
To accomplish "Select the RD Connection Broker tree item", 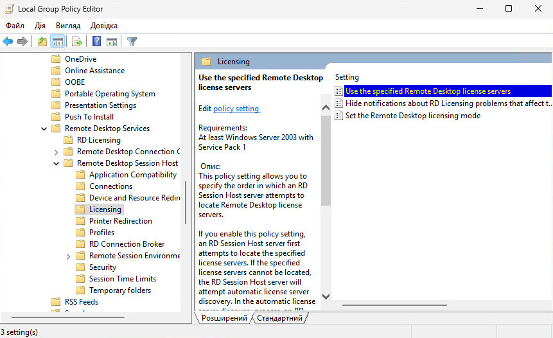I will pos(127,244).
